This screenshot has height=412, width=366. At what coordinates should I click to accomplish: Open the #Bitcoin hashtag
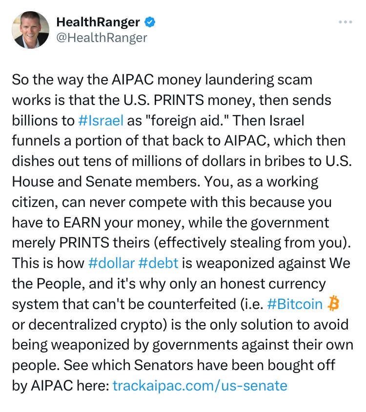[295, 304]
